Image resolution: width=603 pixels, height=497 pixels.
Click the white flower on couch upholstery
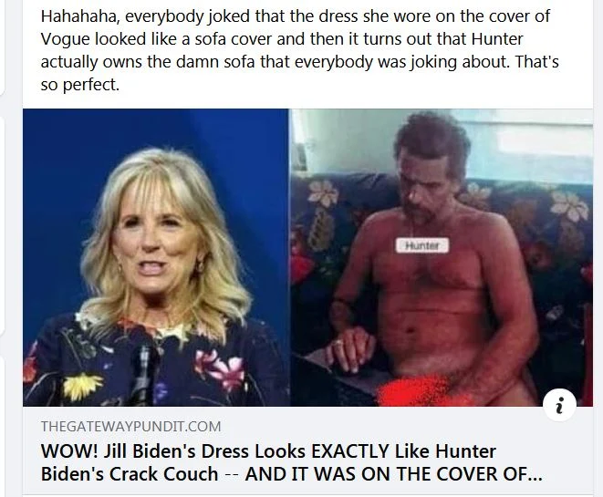[324, 192]
